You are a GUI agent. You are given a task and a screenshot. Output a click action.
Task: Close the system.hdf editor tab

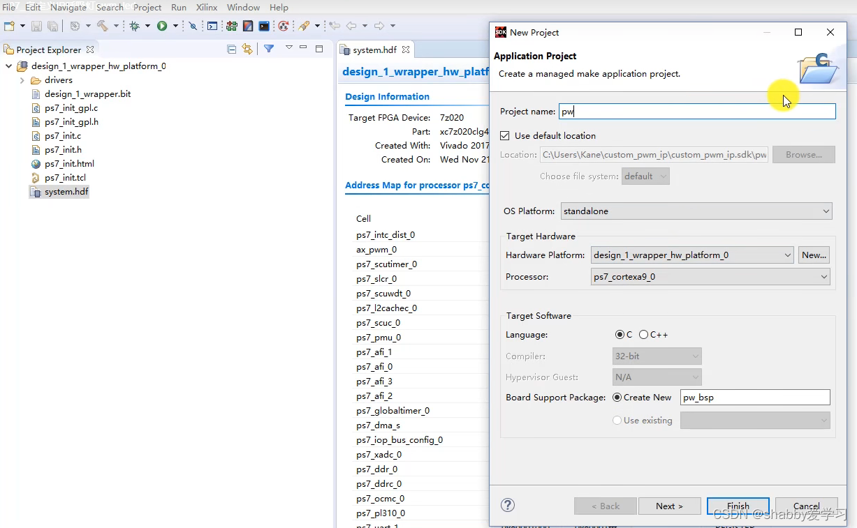[x=406, y=50]
